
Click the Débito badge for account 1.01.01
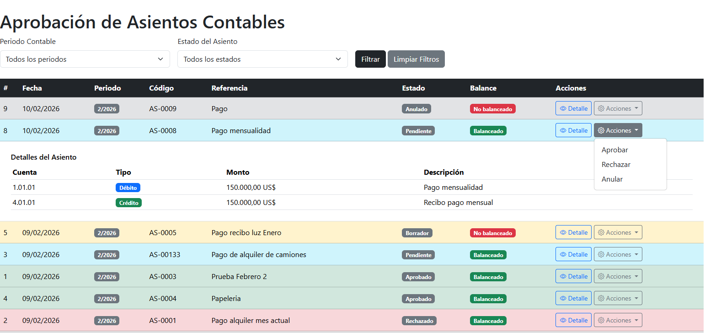(x=128, y=188)
